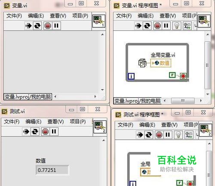This screenshot has height=186, width=215.
Task: Toggle Highlight Execution bulb in 测试.vi 程序框图
Action: click(178, 135)
